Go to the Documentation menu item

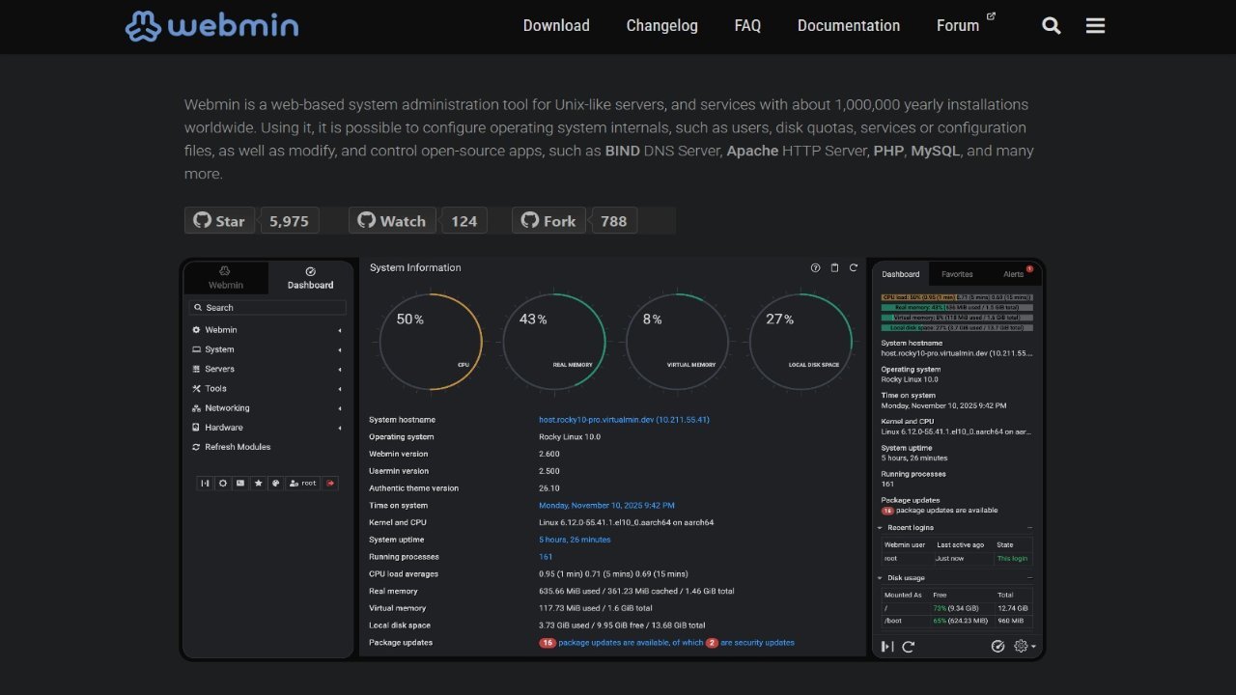849,26
